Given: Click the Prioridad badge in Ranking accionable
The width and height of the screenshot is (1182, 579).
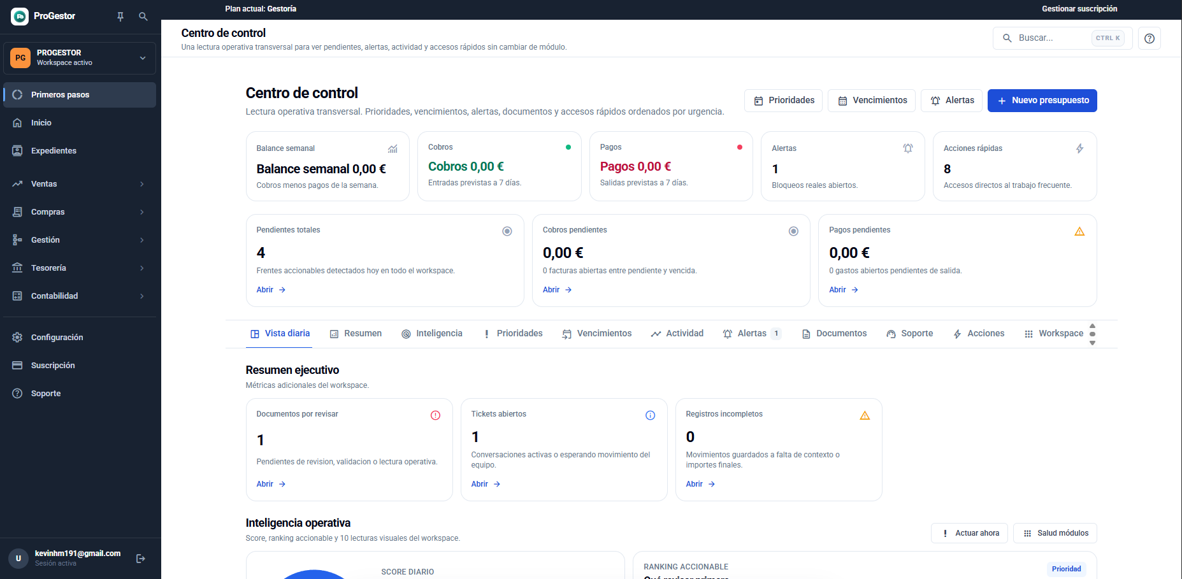Looking at the screenshot, I should (1067, 569).
